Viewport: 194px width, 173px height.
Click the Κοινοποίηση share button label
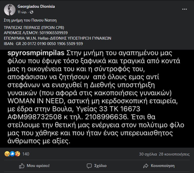tap(163, 166)
